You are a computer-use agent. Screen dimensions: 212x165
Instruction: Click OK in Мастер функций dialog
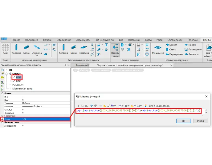[184, 121]
